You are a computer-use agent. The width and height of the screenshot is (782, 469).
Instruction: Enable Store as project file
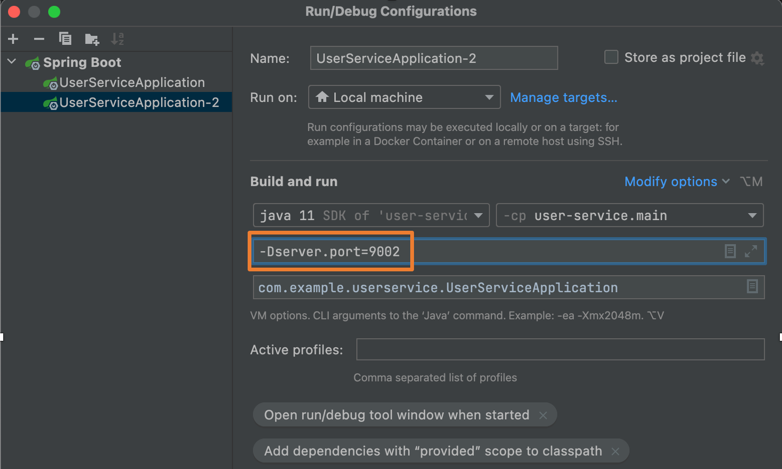pos(611,57)
